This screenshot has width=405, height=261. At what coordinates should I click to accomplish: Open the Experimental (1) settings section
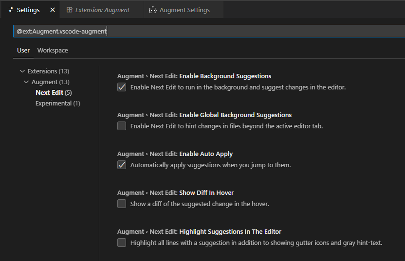(x=57, y=103)
